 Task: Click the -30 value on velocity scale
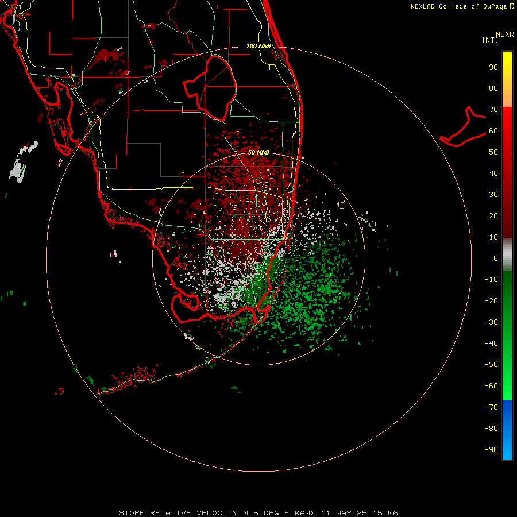tap(491, 322)
